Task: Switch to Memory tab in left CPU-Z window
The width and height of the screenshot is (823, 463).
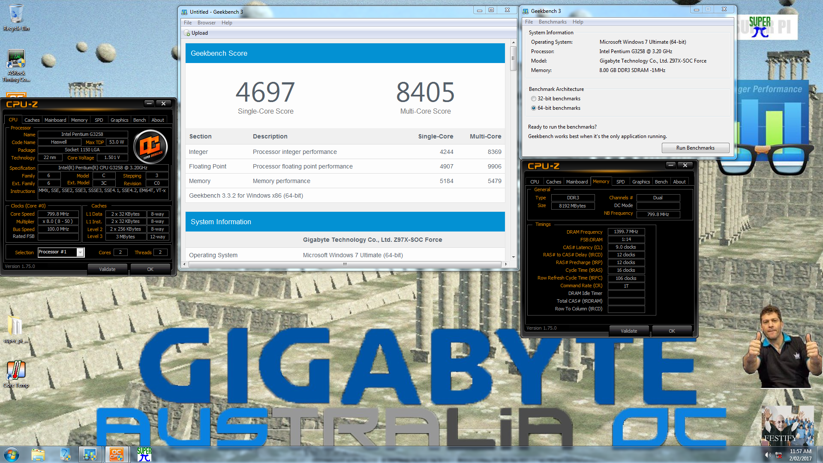Action: [x=79, y=120]
